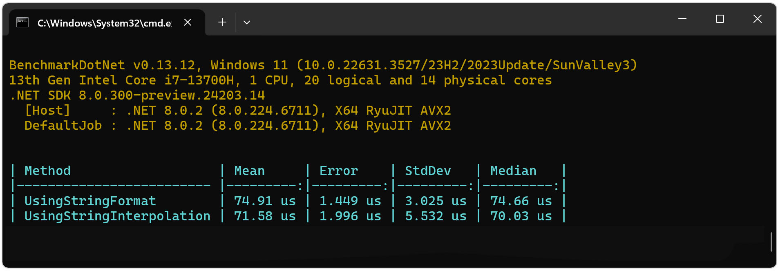The image size is (778, 275).
Task: Click the .NET SDK 8.0.300-preview line
Action: click(137, 95)
